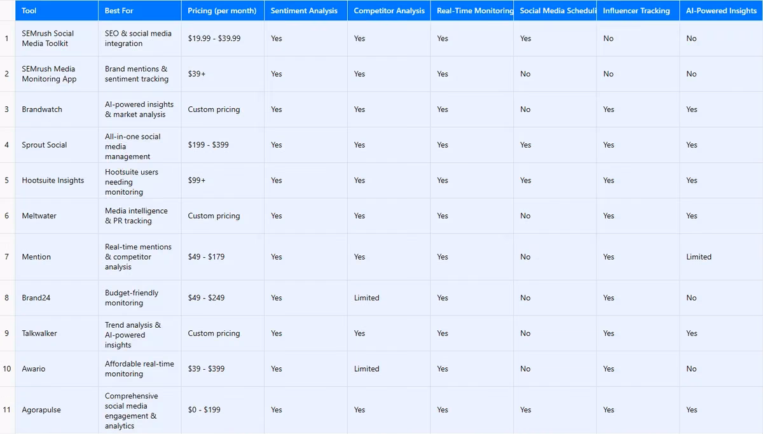The image size is (763, 434).
Task: Select the Budget-friendly monitoring cell
Action: pyautogui.click(x=140, y=298)
